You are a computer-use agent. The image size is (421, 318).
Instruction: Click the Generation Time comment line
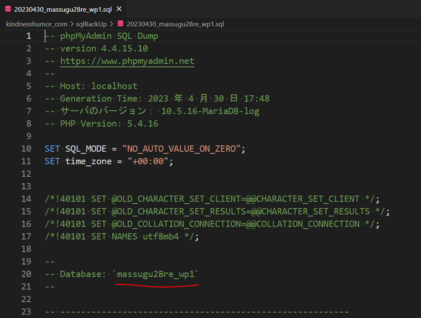(x=157, y=98)
